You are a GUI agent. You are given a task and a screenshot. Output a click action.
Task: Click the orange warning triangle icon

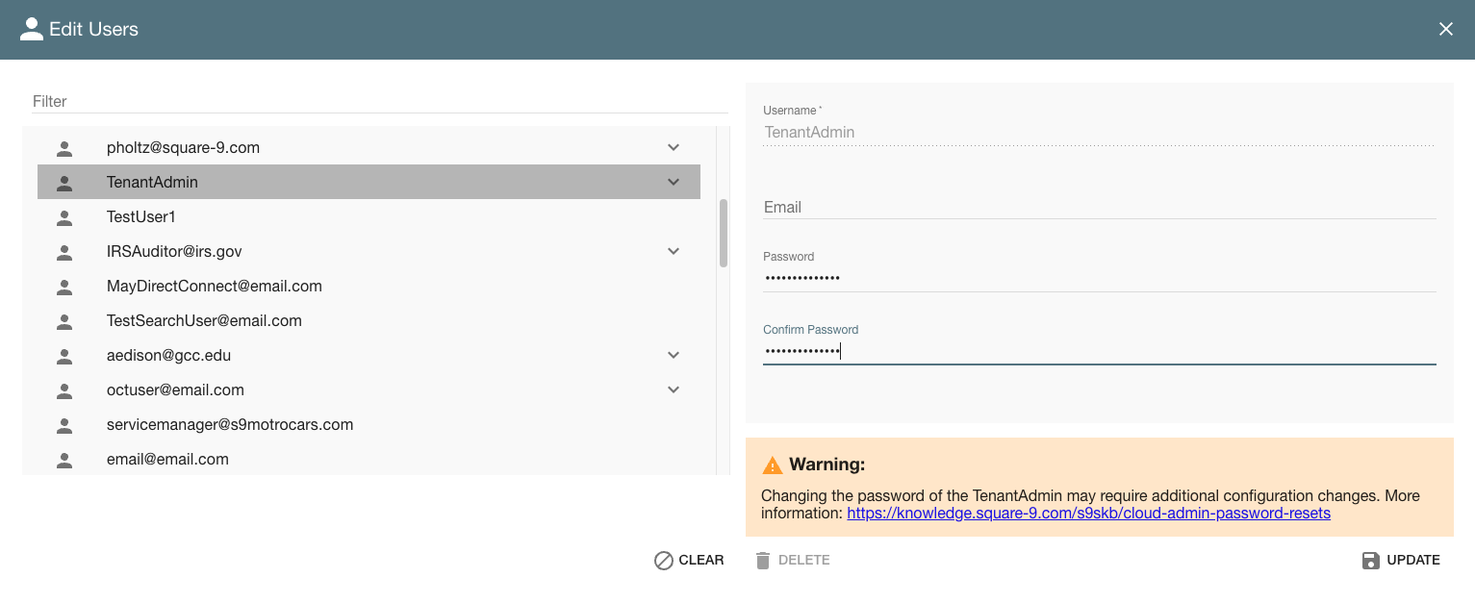pyautogui.click(x=772, y=465)
